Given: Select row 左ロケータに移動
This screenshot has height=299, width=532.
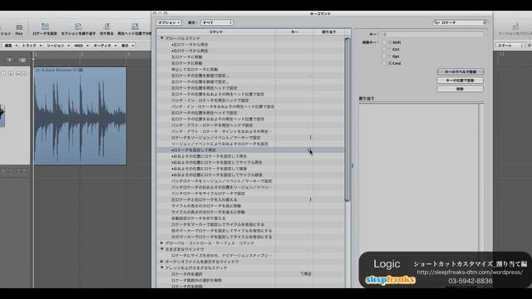Looking at the screenshot, I should pos(250,57).
